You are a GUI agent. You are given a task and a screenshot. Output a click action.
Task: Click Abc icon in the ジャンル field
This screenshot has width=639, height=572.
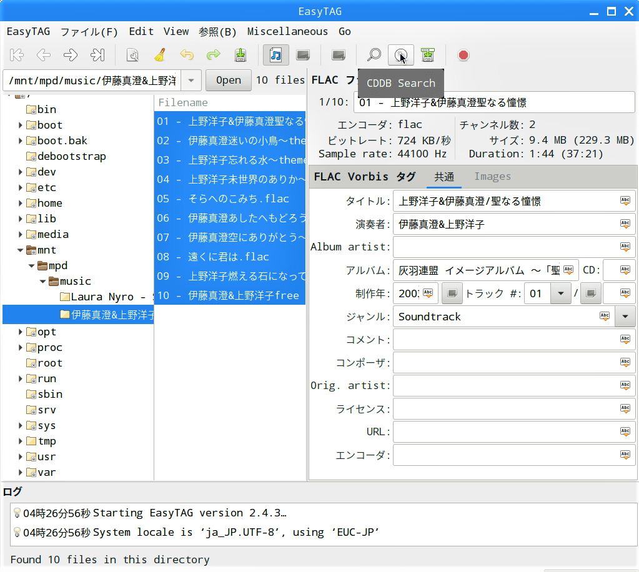[x=605, y=316]
